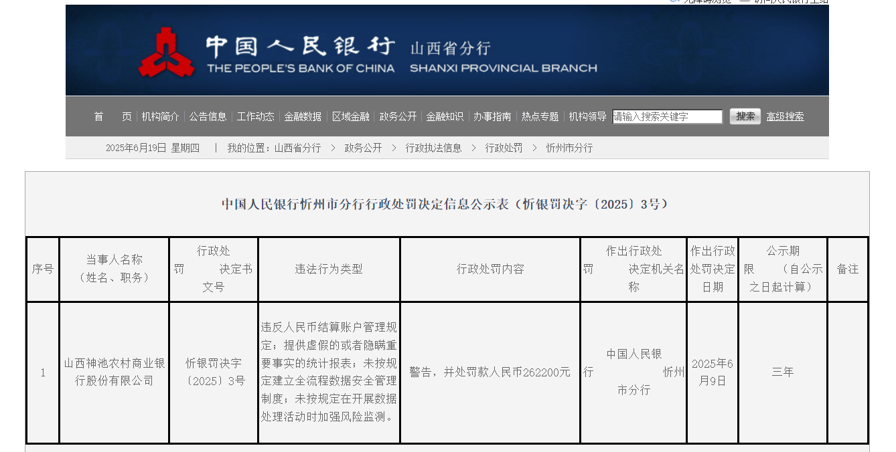Image resolution: width=896 pixels, height=452 pixels.
Task: Go to 工作动态 navigation item
Action: 255,116
